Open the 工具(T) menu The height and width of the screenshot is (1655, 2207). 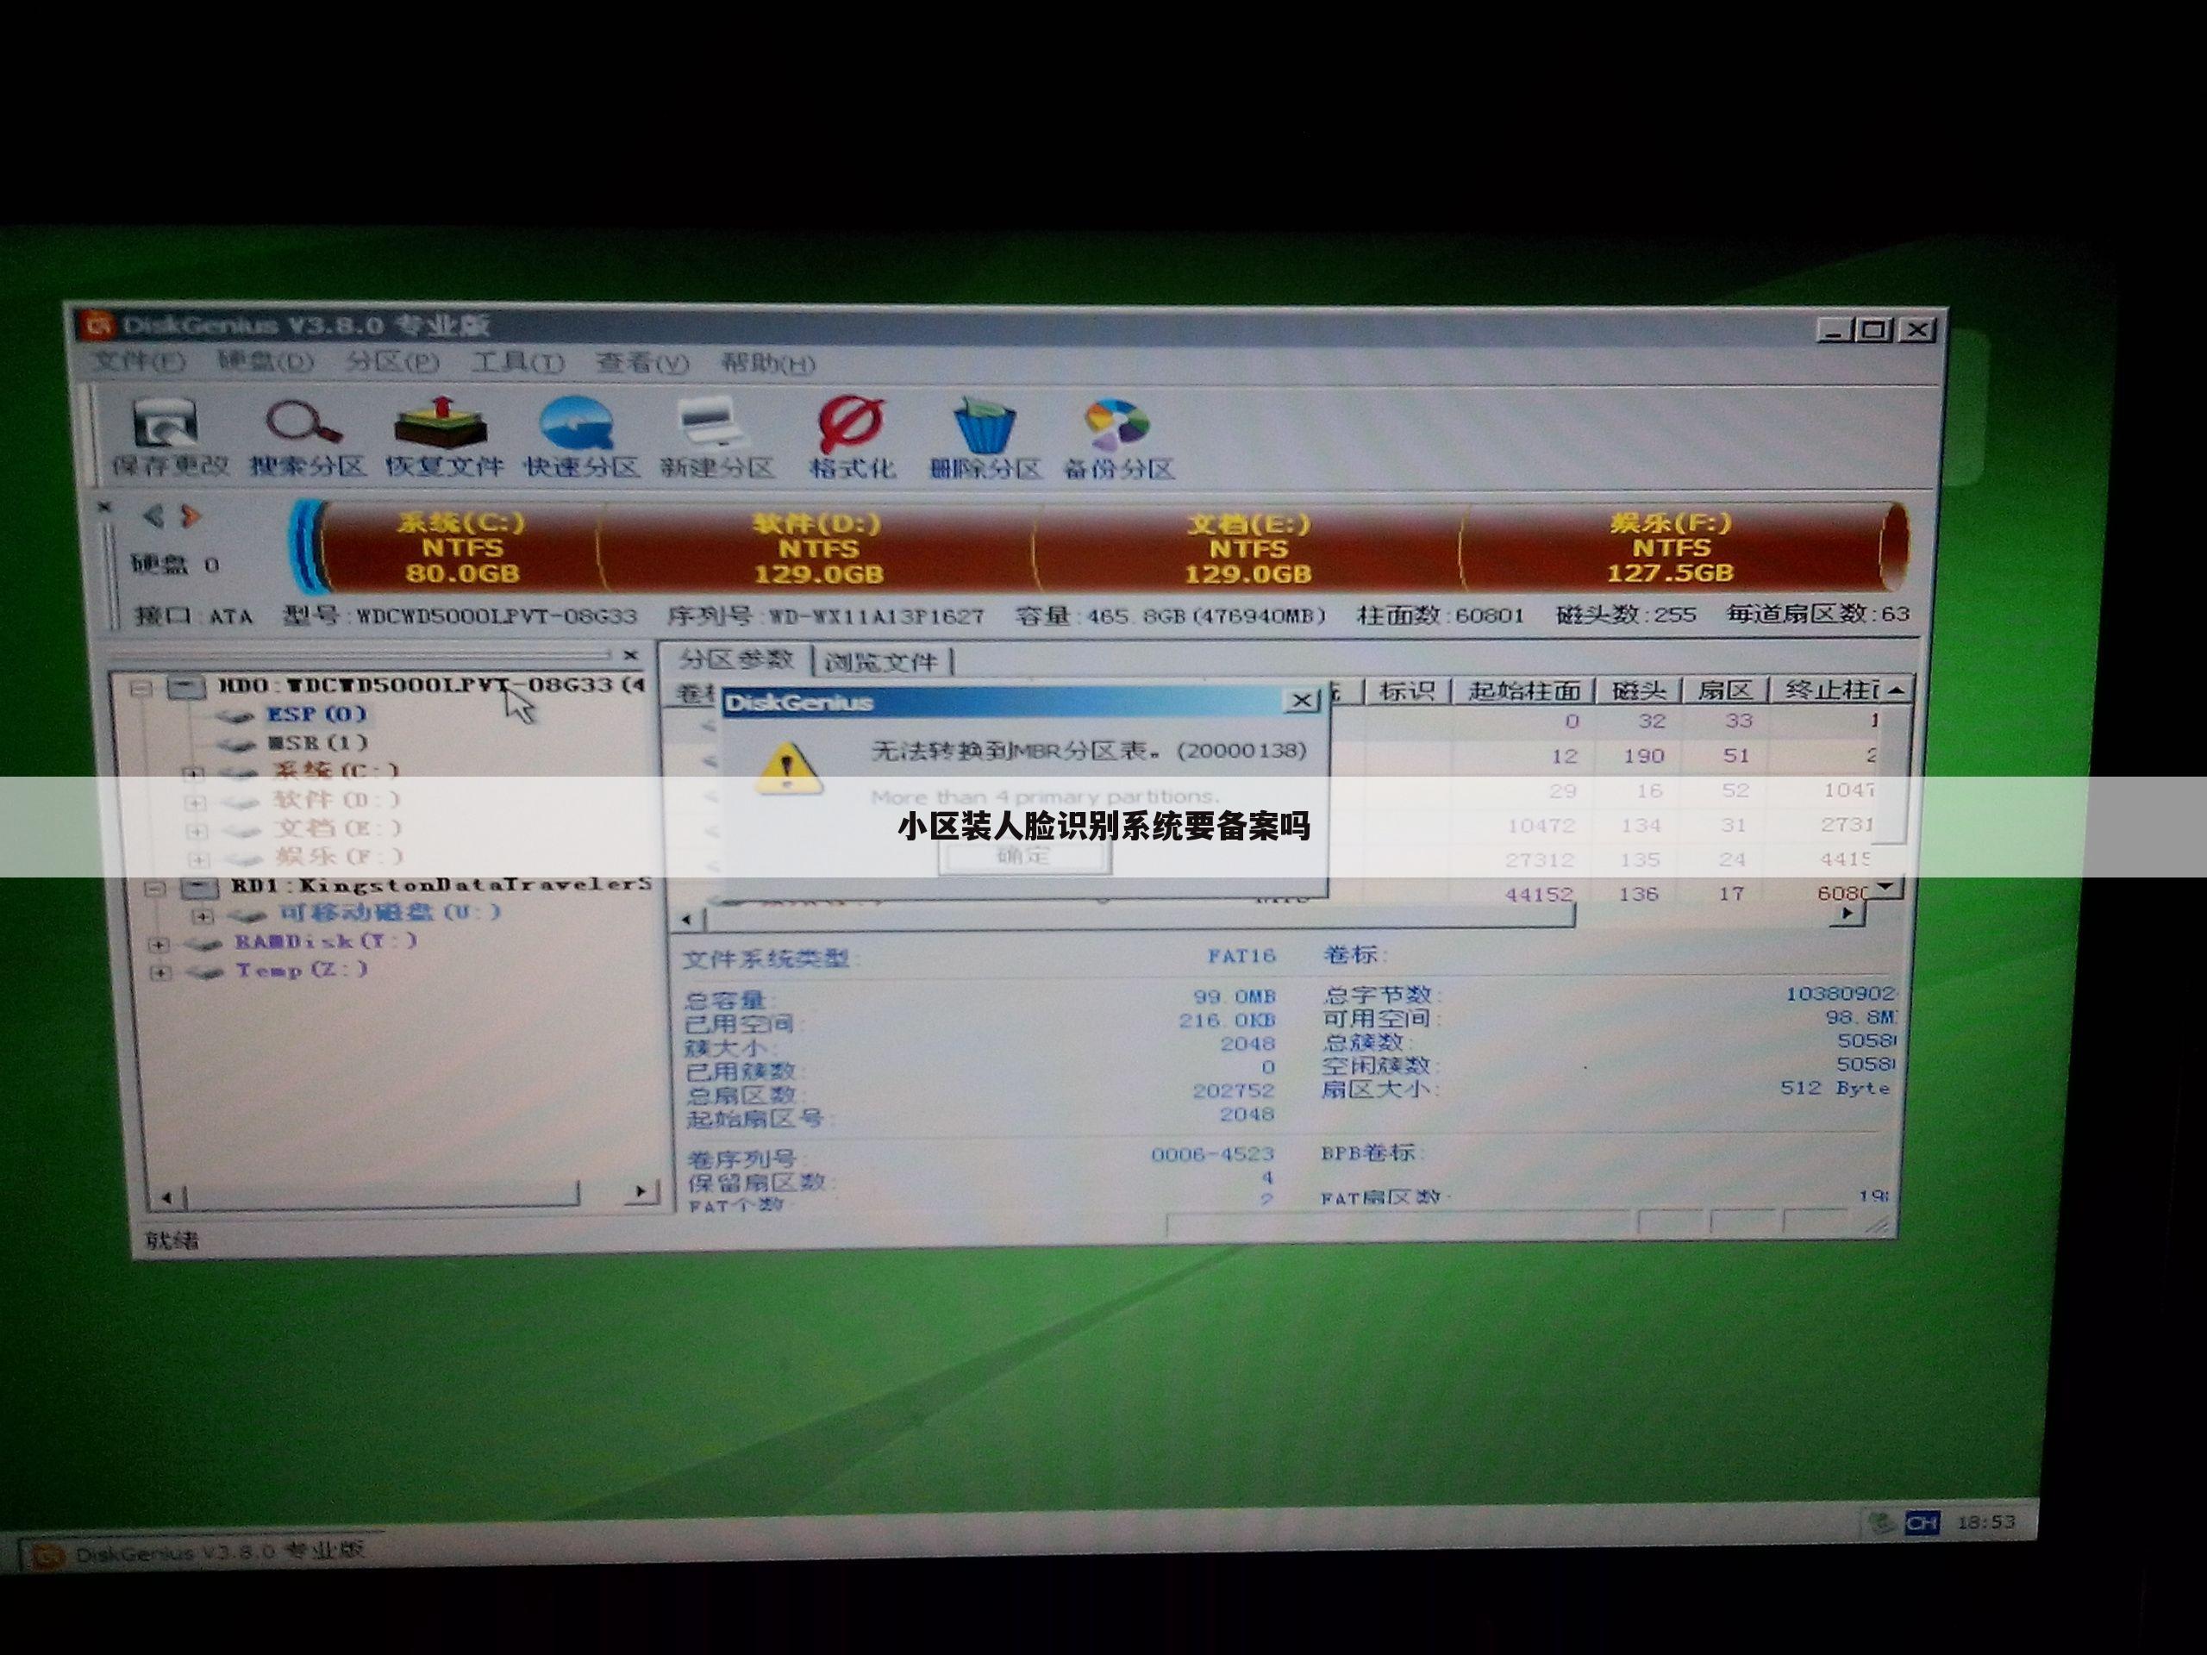click(x=516, y=362)
